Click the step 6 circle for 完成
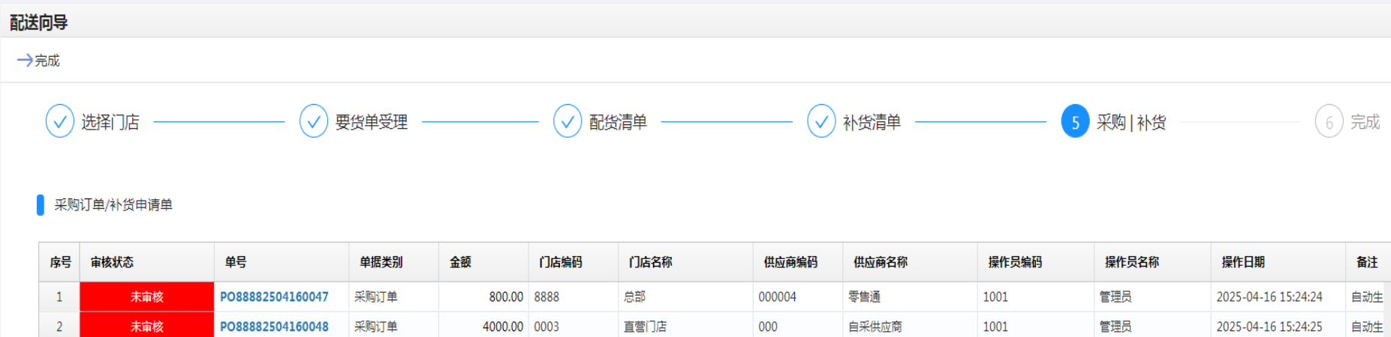 point(1329,121)
